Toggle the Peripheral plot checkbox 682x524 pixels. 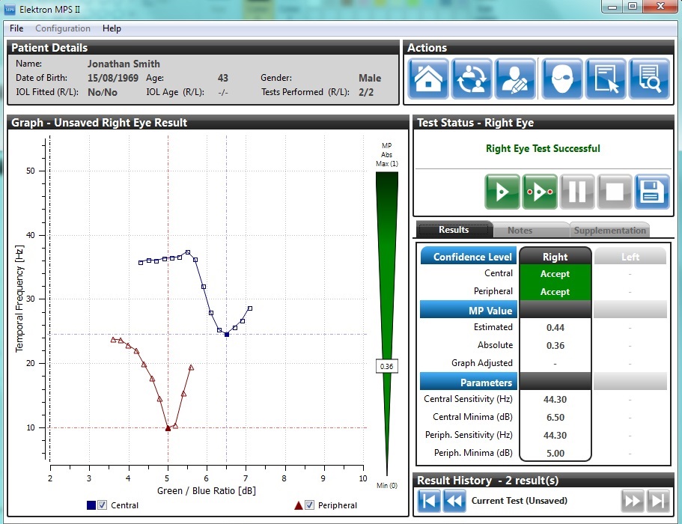[x=309, y=505]
